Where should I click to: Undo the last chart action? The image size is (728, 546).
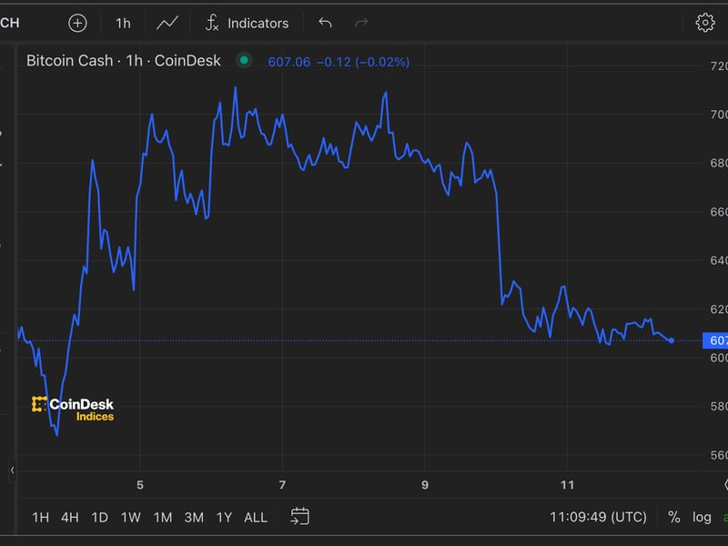pyautogui.click(x=325, y=23)
